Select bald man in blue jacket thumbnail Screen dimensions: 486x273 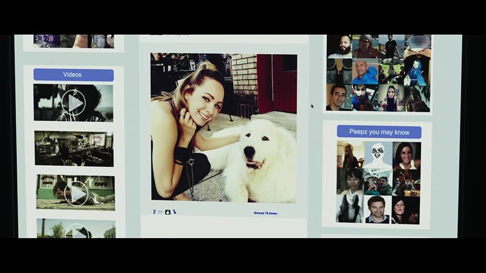[365, 72]
